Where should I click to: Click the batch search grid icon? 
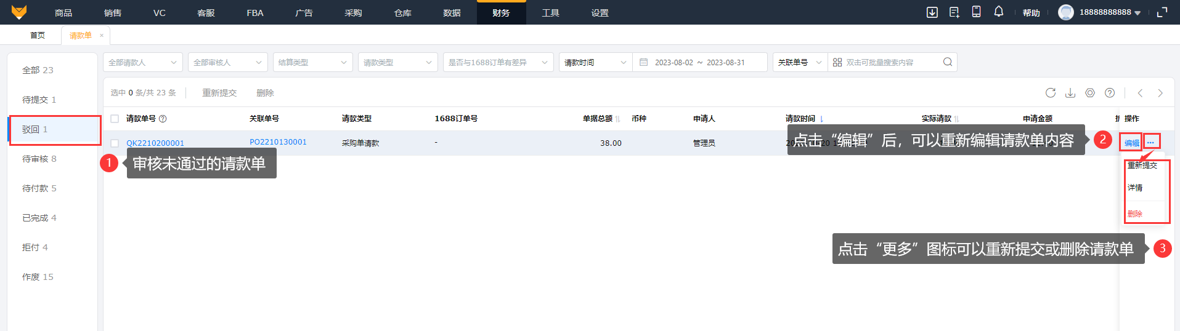tap(837, 62)
